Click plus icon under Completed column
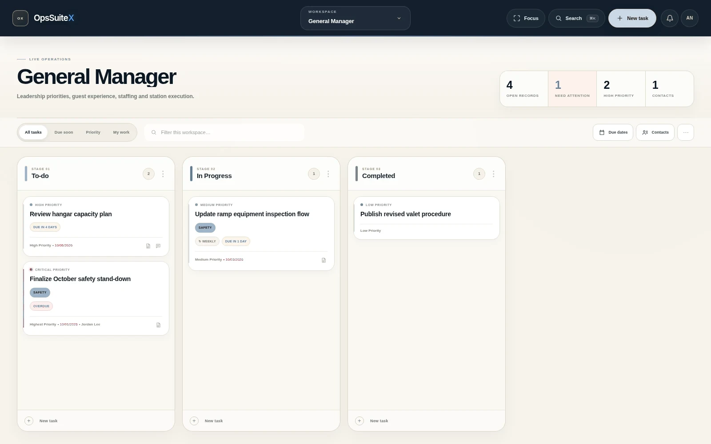Image resolution: width=711 pixels, height=444 pixels. [x=359, y=421]
